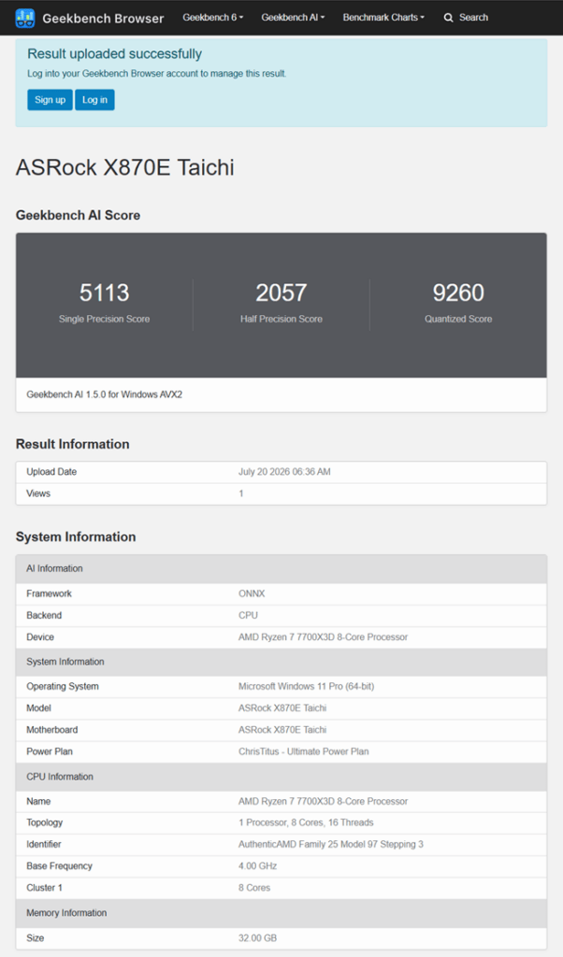563x957 pixels.
Task: Select "Geekbench AI 1.5.0 for Windows AVX2" text
Action: click(x=105, y=394)
